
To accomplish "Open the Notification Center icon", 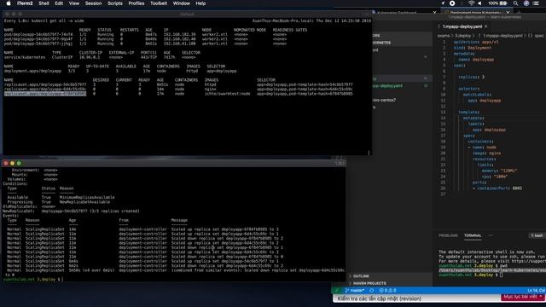I will click(537, 3).
